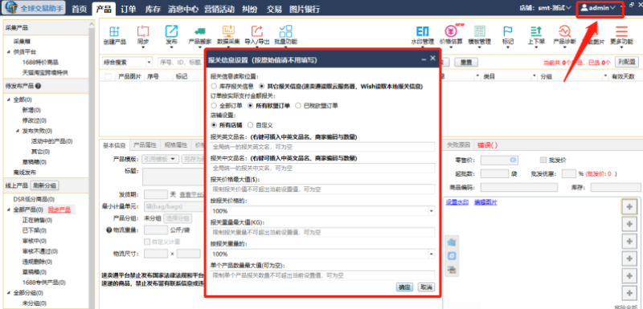Viewport: 643px width, 309px height.
Task: Select 所有店铺 radio option
Action: (214, 125)
